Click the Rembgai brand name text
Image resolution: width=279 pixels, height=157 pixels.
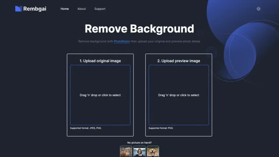point(35,9)
